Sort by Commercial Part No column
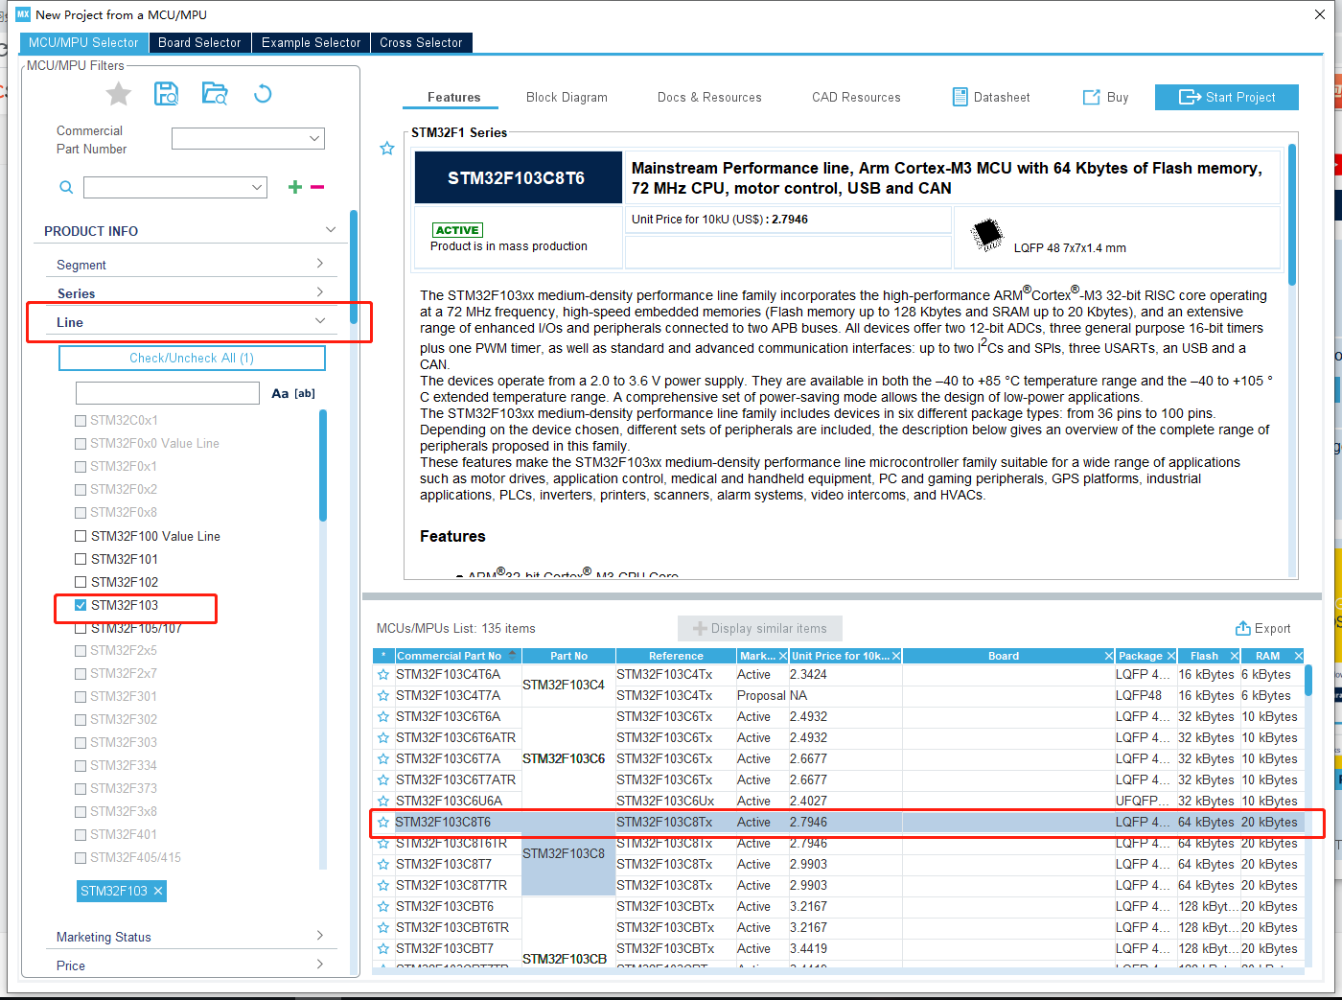 click(x=457, y=656)
